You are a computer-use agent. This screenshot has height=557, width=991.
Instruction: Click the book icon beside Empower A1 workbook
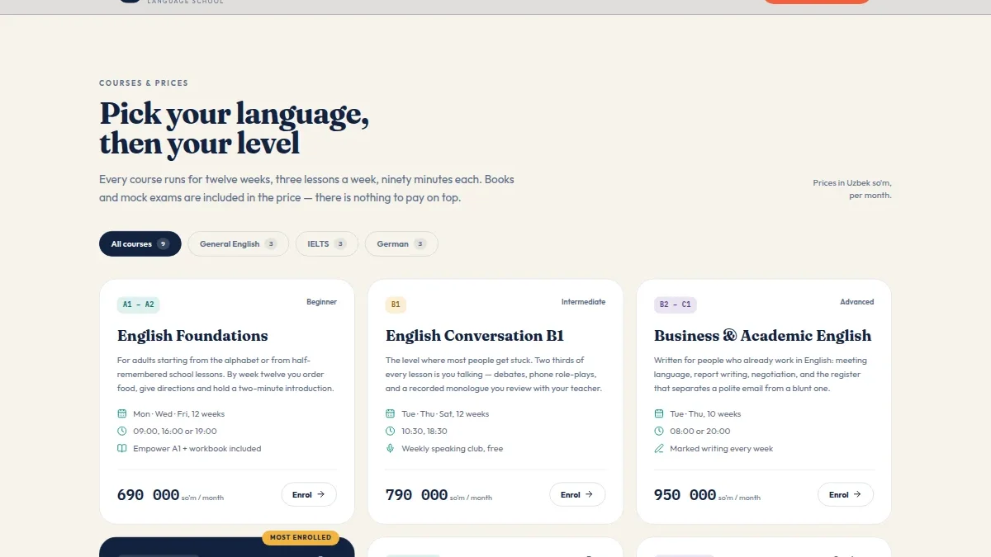point(122,448)
